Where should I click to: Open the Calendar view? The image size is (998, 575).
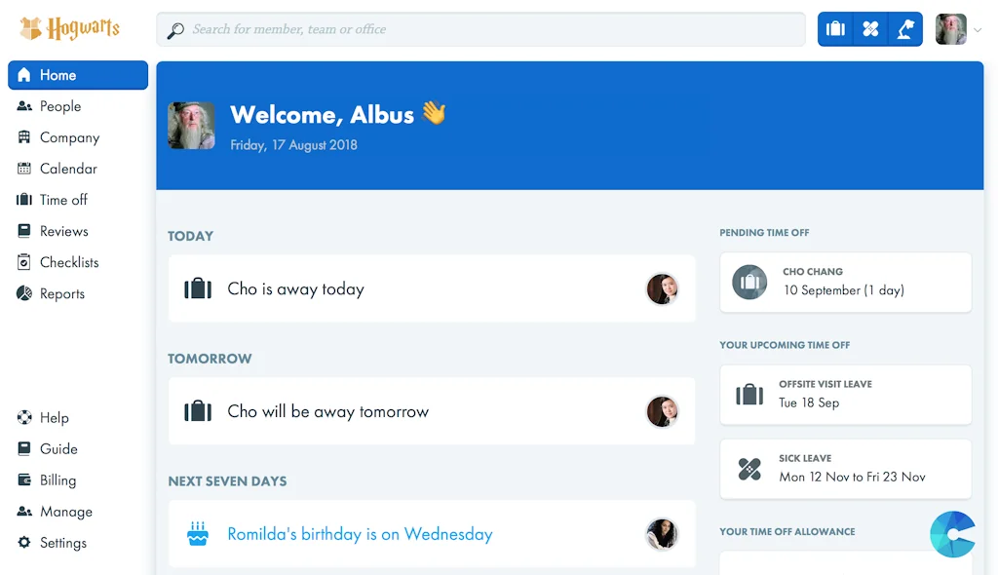[68, 169]
